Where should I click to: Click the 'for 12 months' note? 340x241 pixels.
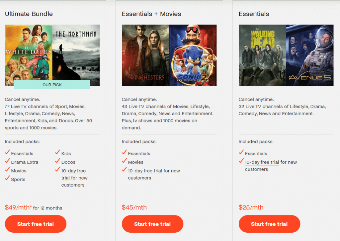pos(48,208)
